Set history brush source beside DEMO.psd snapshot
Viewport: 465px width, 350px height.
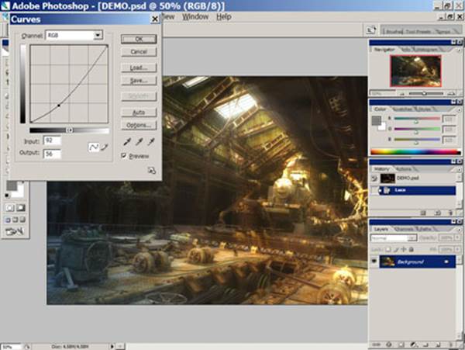[374, 178]
